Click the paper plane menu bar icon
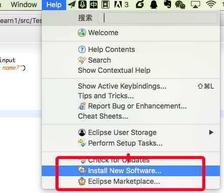This screenshot has width=224, height=193. (72, 5)
